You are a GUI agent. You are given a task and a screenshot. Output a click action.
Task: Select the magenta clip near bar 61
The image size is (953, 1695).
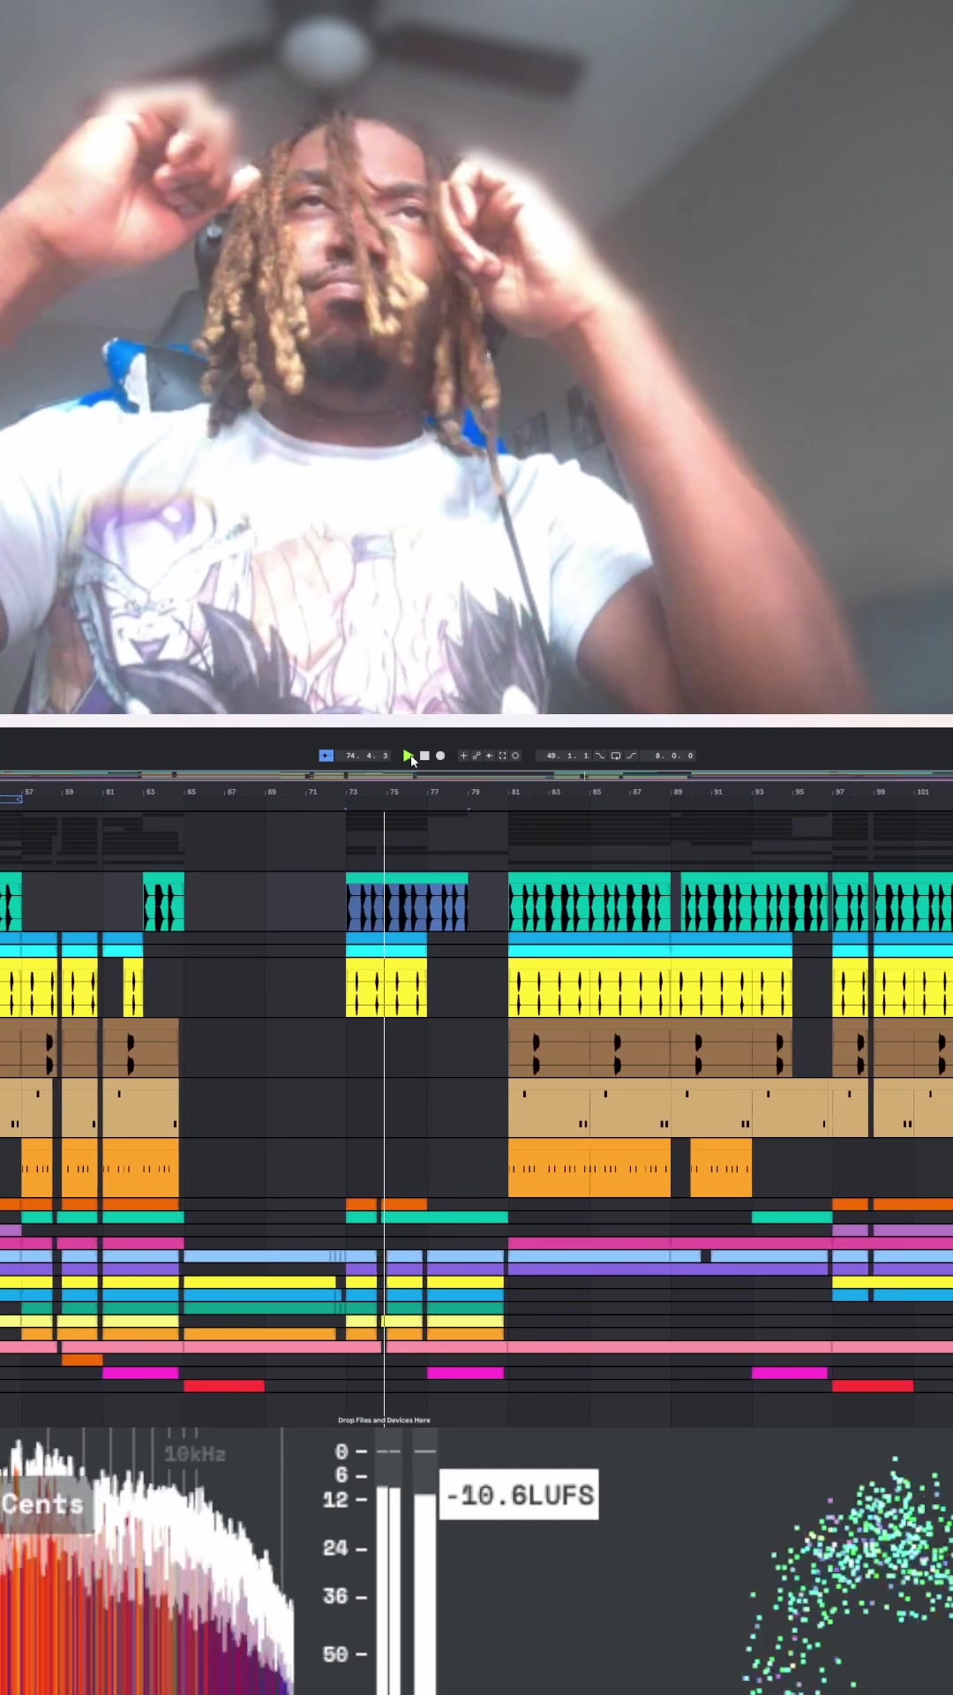point(140,1373)
